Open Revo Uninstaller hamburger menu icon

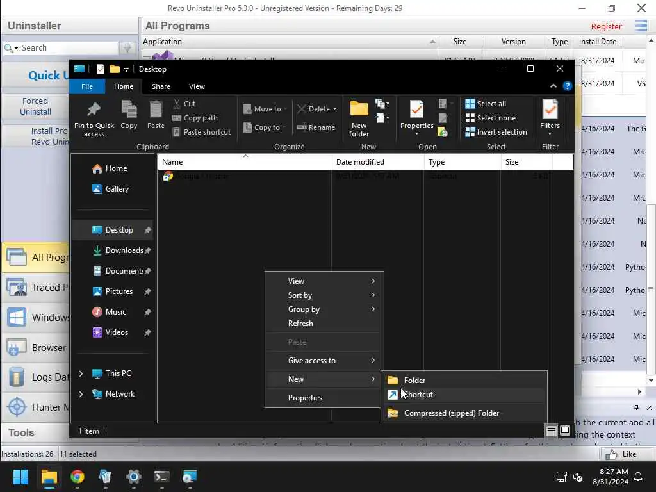641,26
